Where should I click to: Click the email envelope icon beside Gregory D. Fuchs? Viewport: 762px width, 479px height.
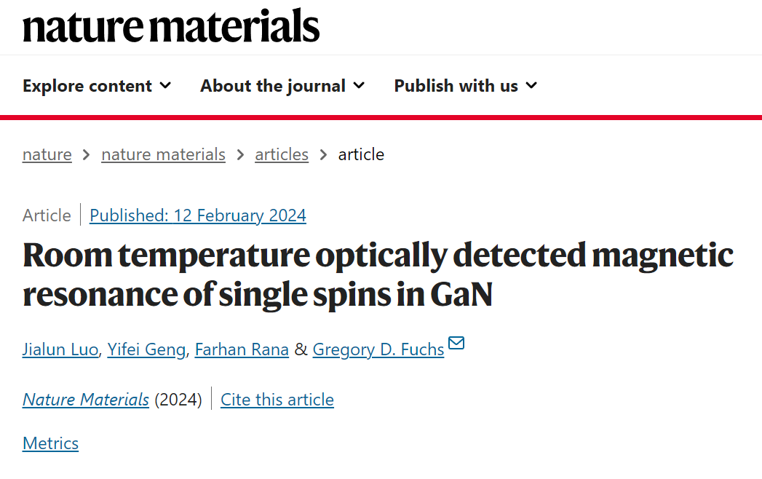[456, 343]
